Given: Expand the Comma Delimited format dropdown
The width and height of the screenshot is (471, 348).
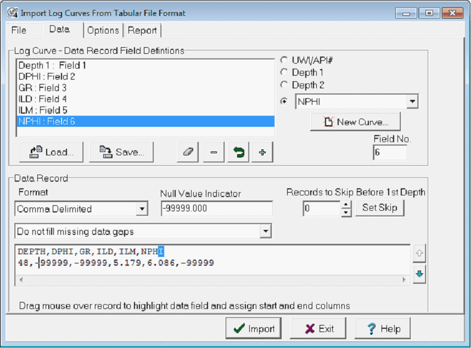Looking at the screenshot, I should point(142,209).
